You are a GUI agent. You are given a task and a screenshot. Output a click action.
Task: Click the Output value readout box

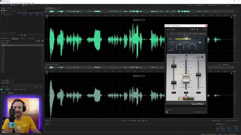point(198,93)
